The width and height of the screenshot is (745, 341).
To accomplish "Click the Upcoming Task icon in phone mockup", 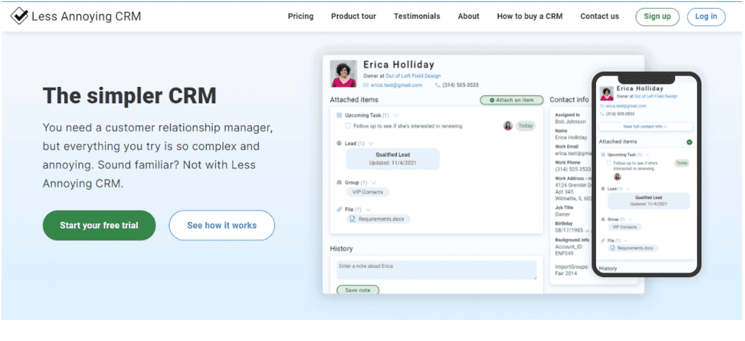I will [603, 155].
